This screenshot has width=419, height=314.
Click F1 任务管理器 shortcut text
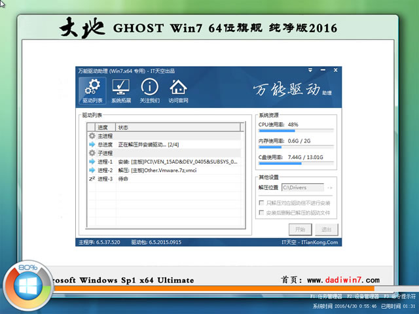tap(326, 296)
